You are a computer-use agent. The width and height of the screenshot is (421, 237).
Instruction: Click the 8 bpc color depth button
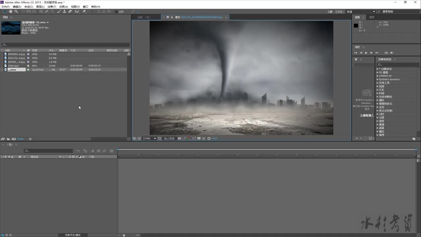[x=20, y=139]
